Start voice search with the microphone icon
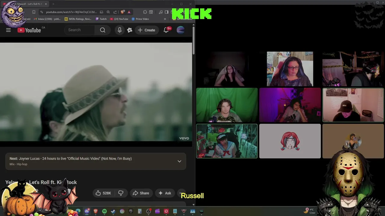 click(x=120, y=30)
